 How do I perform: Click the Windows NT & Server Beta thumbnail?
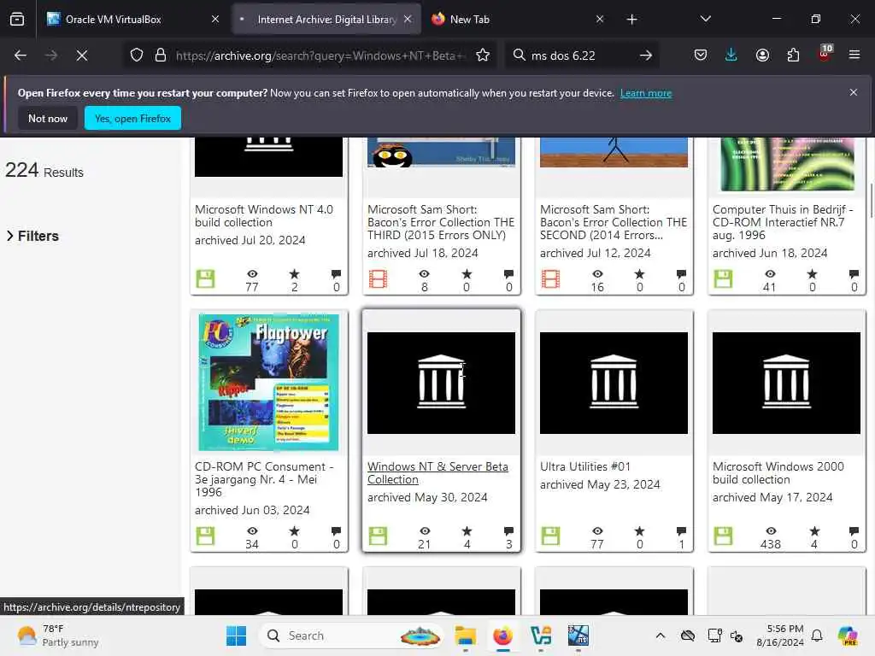point(441,383)
